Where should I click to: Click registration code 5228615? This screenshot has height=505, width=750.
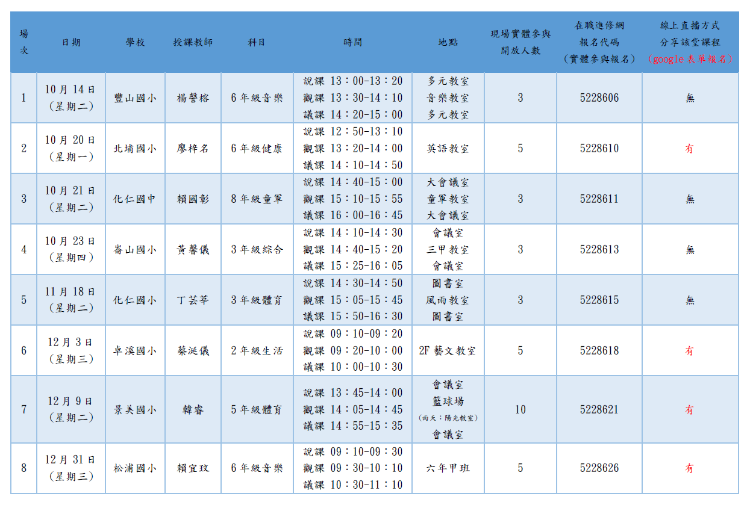pos(599,300)
